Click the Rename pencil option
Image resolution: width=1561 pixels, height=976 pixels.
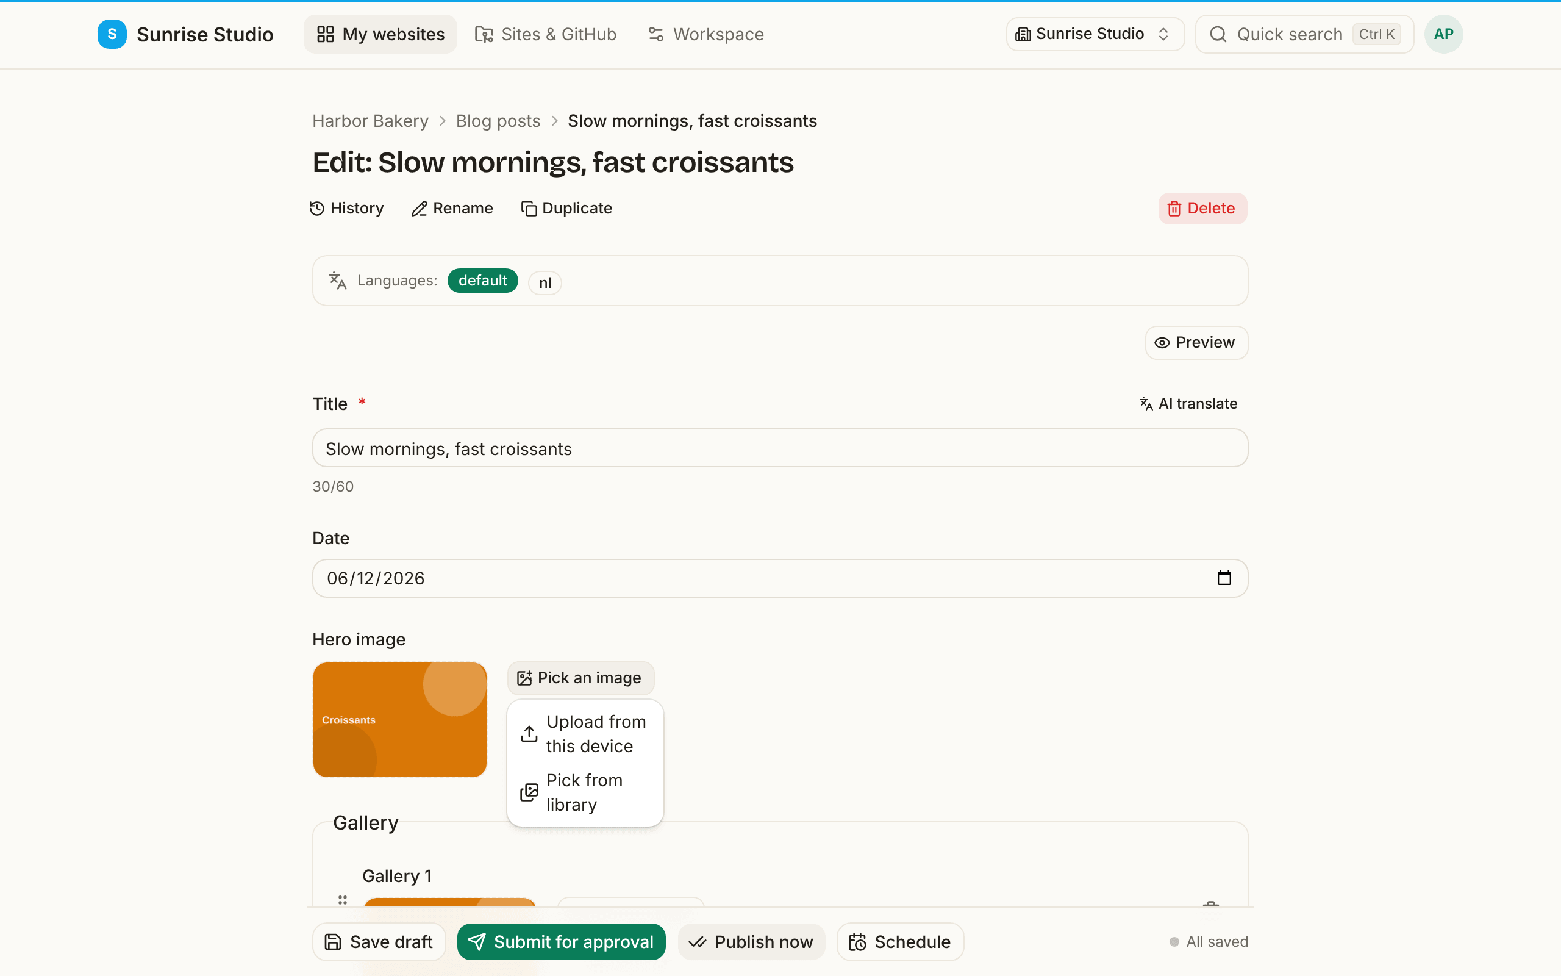pyautogui.click(x=452, y=209)
